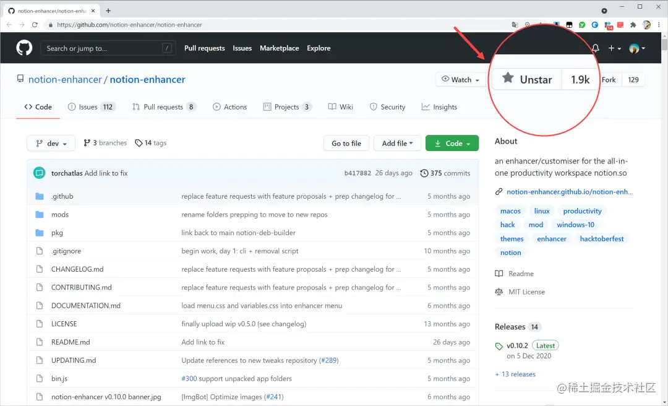View the 3 branches link
The image size is (668, 406).
pyautogui.click(x=105, y=143)
